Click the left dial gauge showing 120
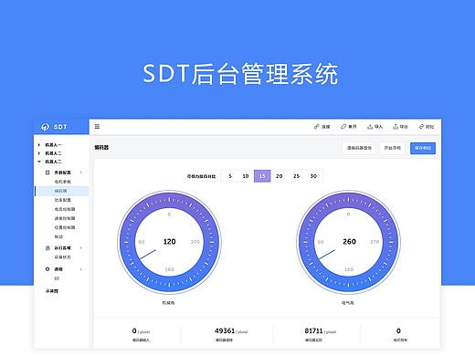The height and width of the screenshot is (356, 475). coord(169,242)
